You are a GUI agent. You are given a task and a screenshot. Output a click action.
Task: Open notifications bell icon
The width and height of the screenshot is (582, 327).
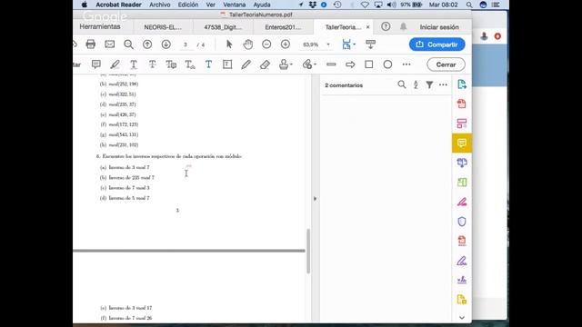point(403,26)
